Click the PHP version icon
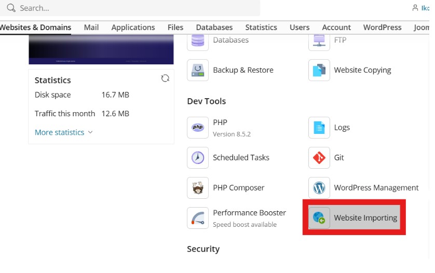435x273 pixels. (198, 127)
